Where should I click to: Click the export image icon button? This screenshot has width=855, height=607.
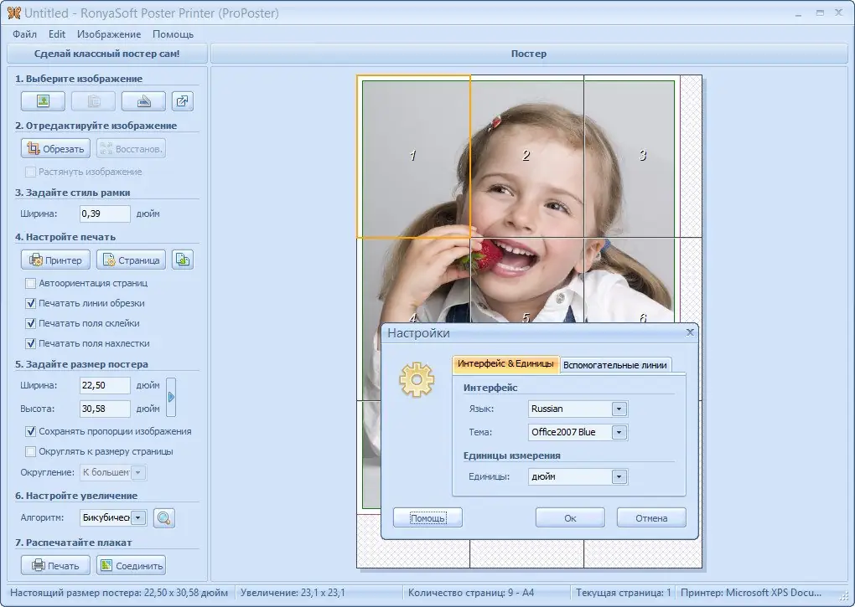click(x=183, y=101)
